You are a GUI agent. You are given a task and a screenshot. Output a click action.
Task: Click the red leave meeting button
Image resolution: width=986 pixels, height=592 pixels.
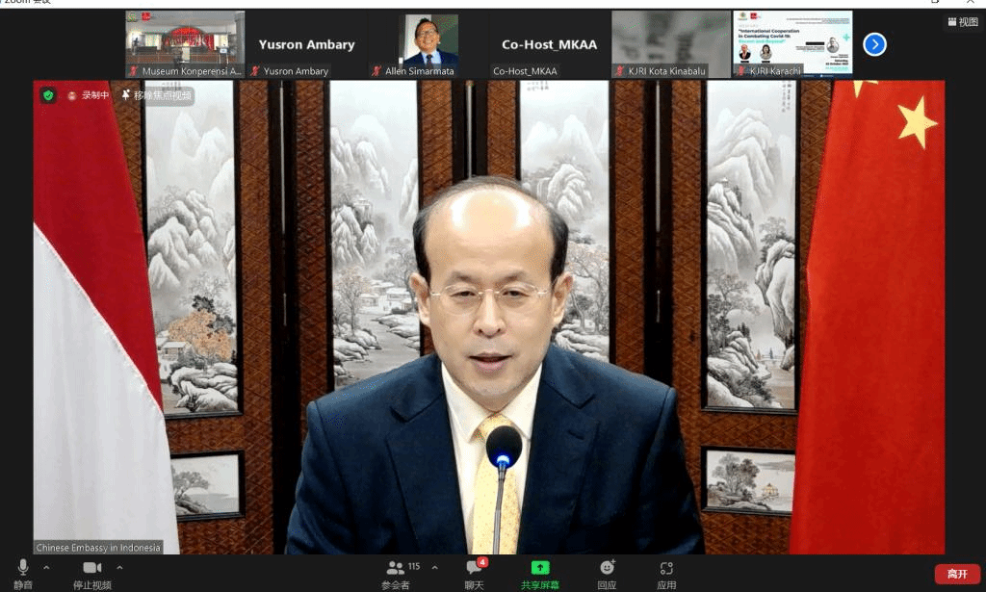956,574
